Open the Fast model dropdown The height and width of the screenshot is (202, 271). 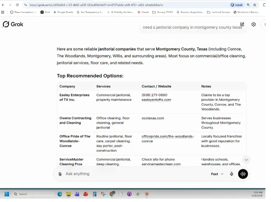pos(217,174)
